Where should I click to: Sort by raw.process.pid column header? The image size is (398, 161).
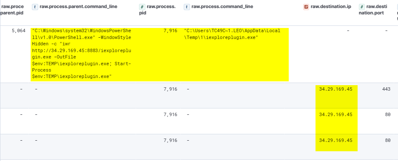coord(157,10)
